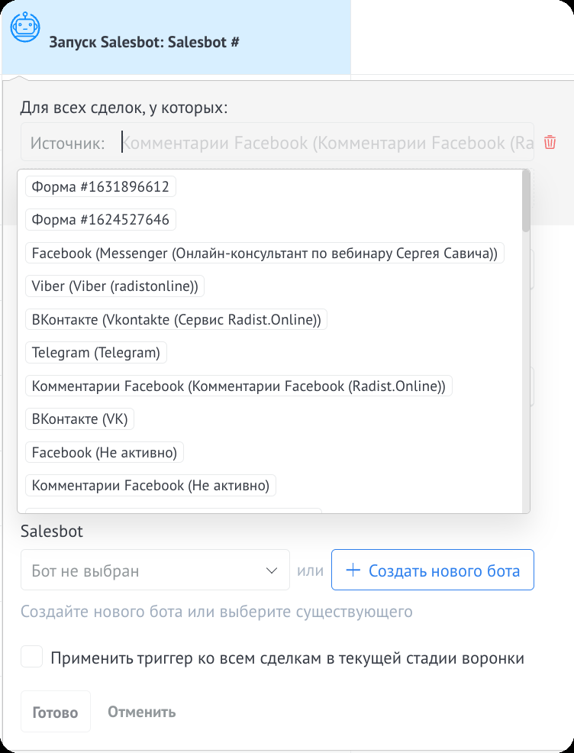Select source 'Форма #1624527646'
The height and width of the screenshot is (753, 574).
pos(100,219)
